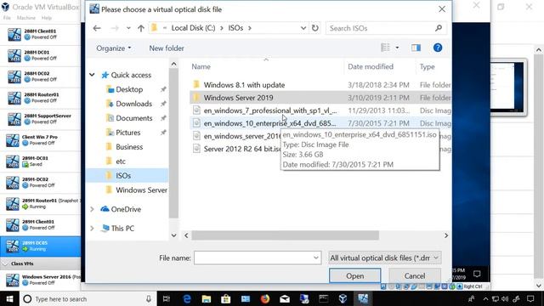The width and height of the screenshot is (544, 306).
Task: Select the running 289H Router01 VM
Action: (40, 204)
